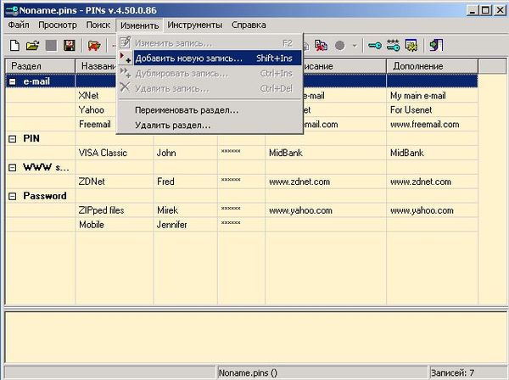
Task: Maximize the PINs window
Action: [x=486, y=11]
